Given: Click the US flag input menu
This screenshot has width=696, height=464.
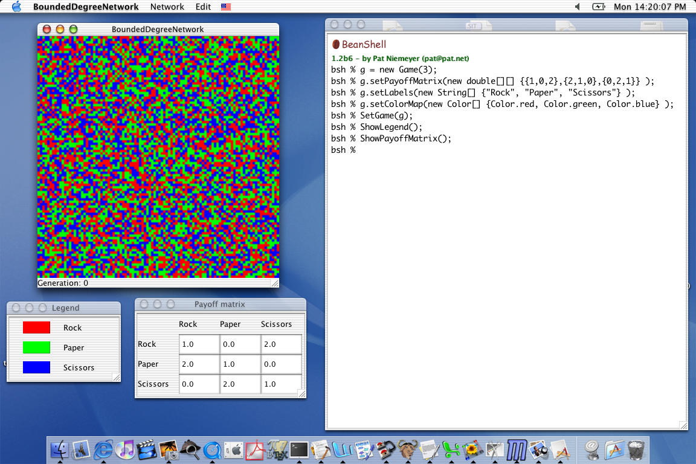Looking at the screenshot, I should coord(226,7).
